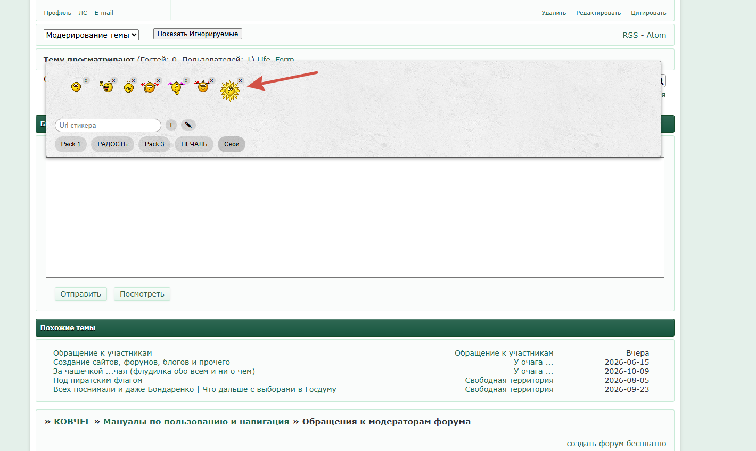
Task: Click the pencil edit stickers icon
Action: click(x=188, y=125)
